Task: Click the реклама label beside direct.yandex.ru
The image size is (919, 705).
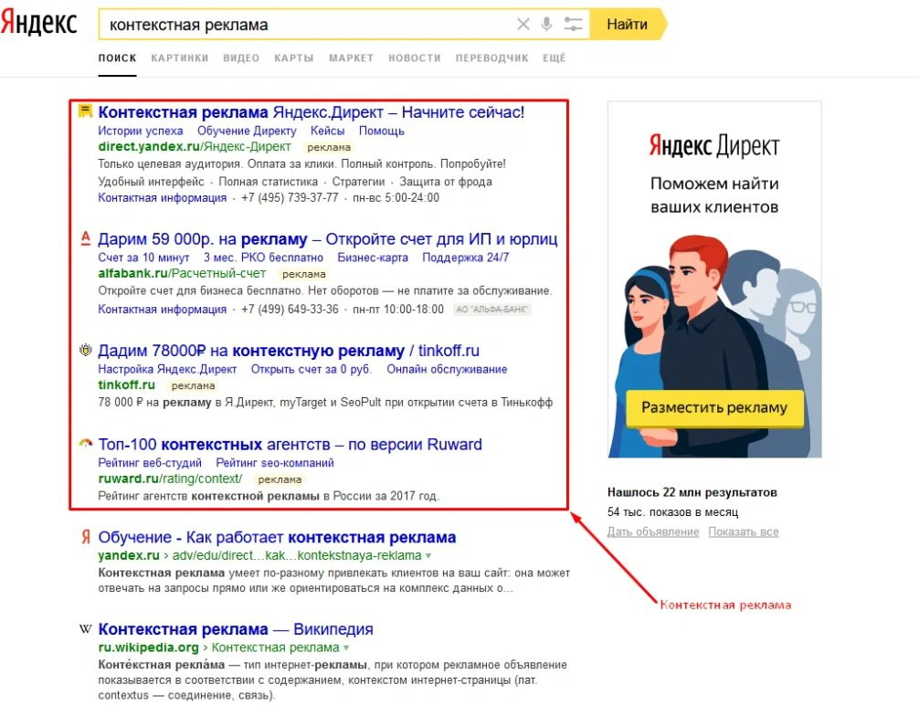Action: [329, 147]
